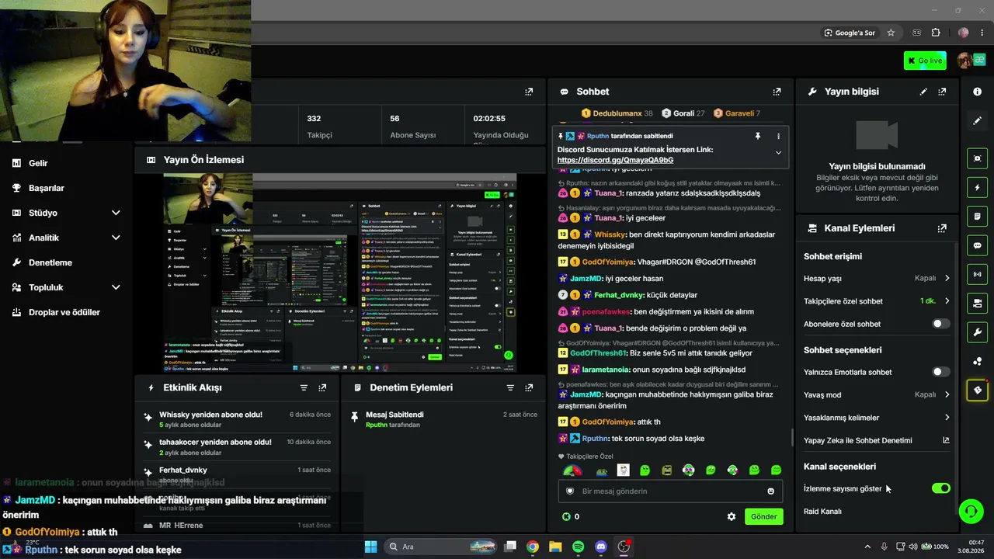Click the broadcast signal icon in right sidebar
This screenshot has height=559, width=994.
(977, 274)
